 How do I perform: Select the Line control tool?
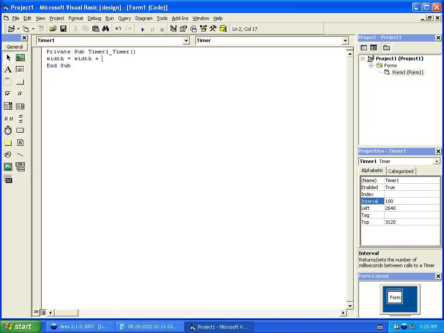pyautogui.click(x=20, y=155)
